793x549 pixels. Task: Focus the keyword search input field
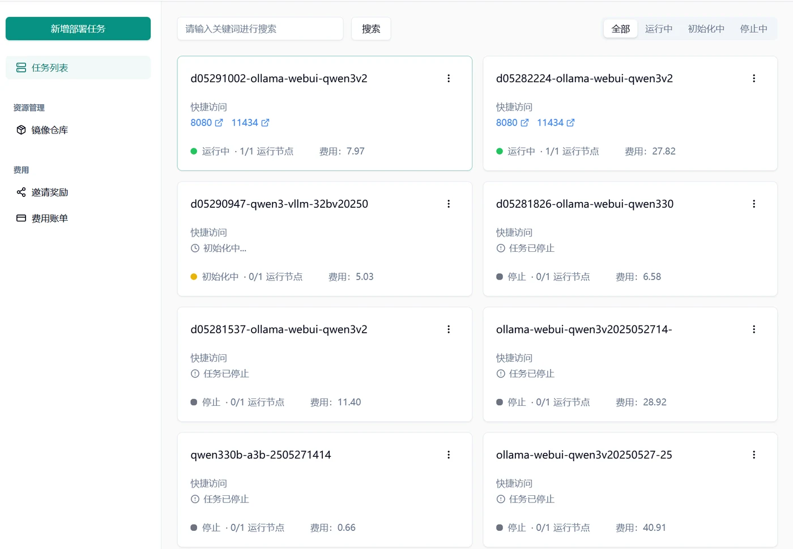[x=261, y=29]
